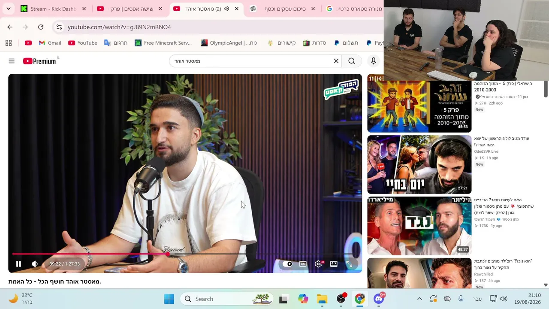Enter full screen with the player's corner icon
The image size is (549, 309).
[349, 264]
